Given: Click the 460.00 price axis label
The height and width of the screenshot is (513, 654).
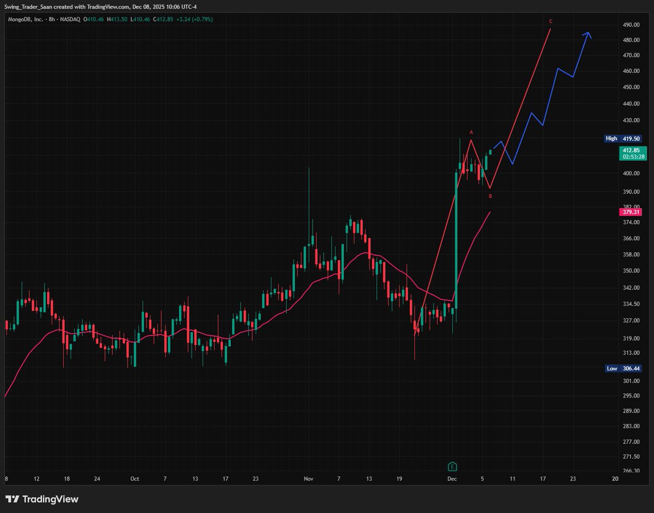Looking at the screenshot, I should [x=631, y=71].
